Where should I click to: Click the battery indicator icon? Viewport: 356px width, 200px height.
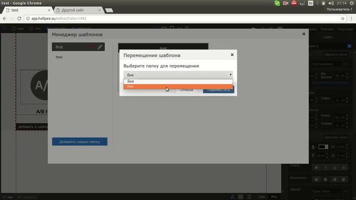(324, 3)
